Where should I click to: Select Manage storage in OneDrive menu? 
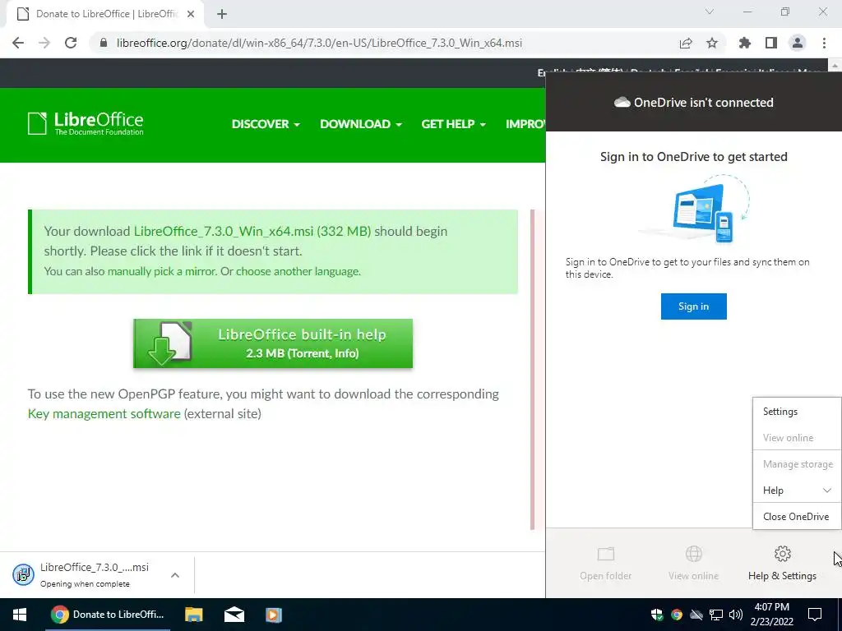tap(797, 464)
